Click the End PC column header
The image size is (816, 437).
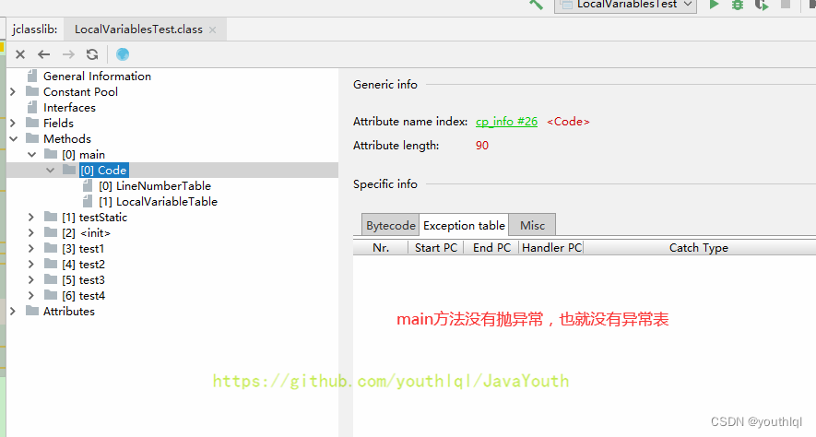click(491, 248)
